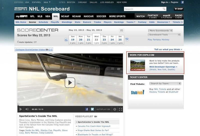
Task: Open the ESPN Shop cart button
Action: point(179,9)
